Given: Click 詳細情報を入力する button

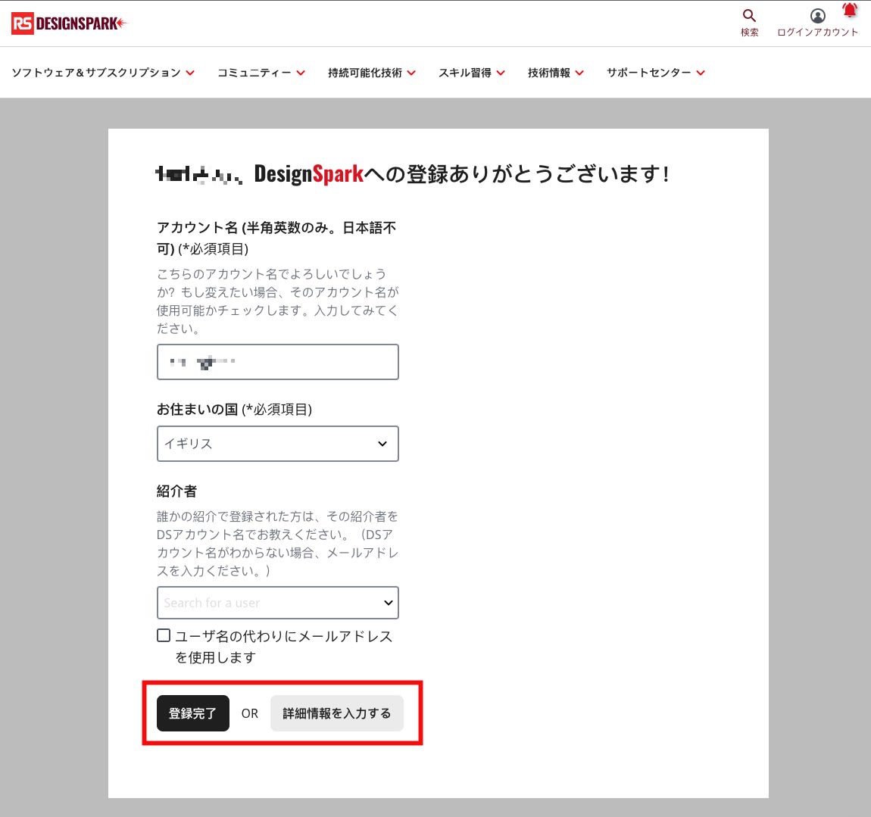Looking at the screenshot, I should 336,713.
